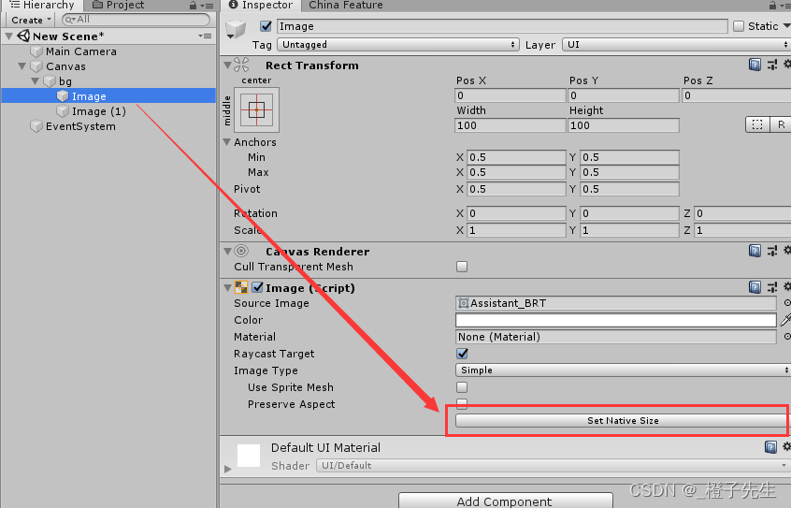Click the GameObject name field

pyautogui.click(x=502, y=26)
